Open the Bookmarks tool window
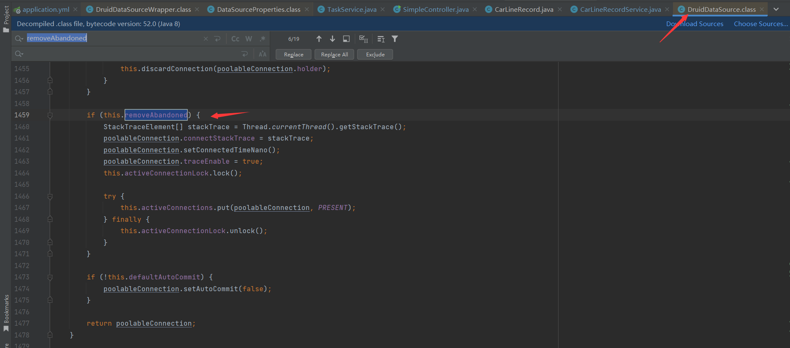Screen dimensions: 790x348 [6, 313]
